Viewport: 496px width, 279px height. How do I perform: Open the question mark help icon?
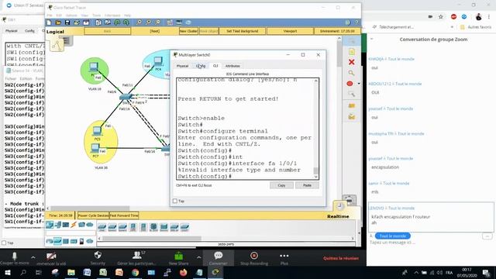[356, 22]
